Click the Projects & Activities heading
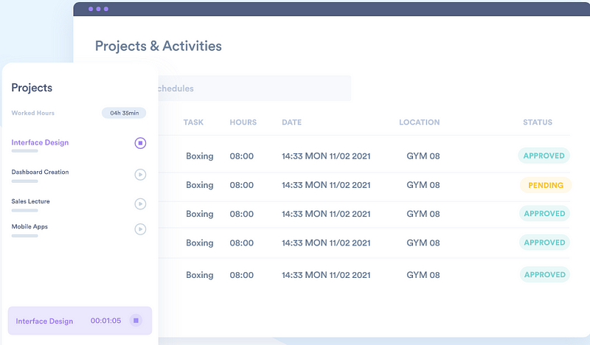The image size is (590, 345). pos(158,46)
